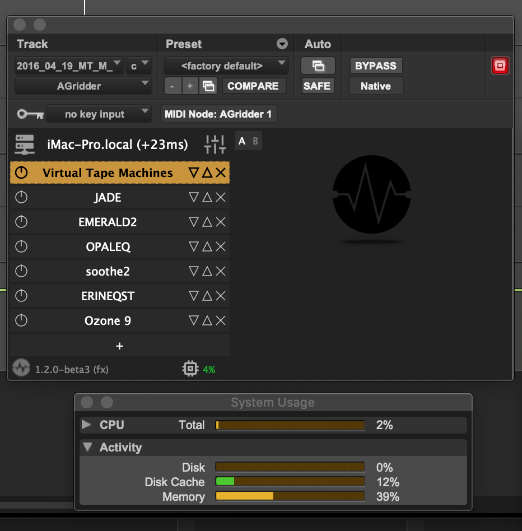Click MIDI Node: AGridder 1 button
This screenshot has width=522, height=531.
(x=218, y=114)
